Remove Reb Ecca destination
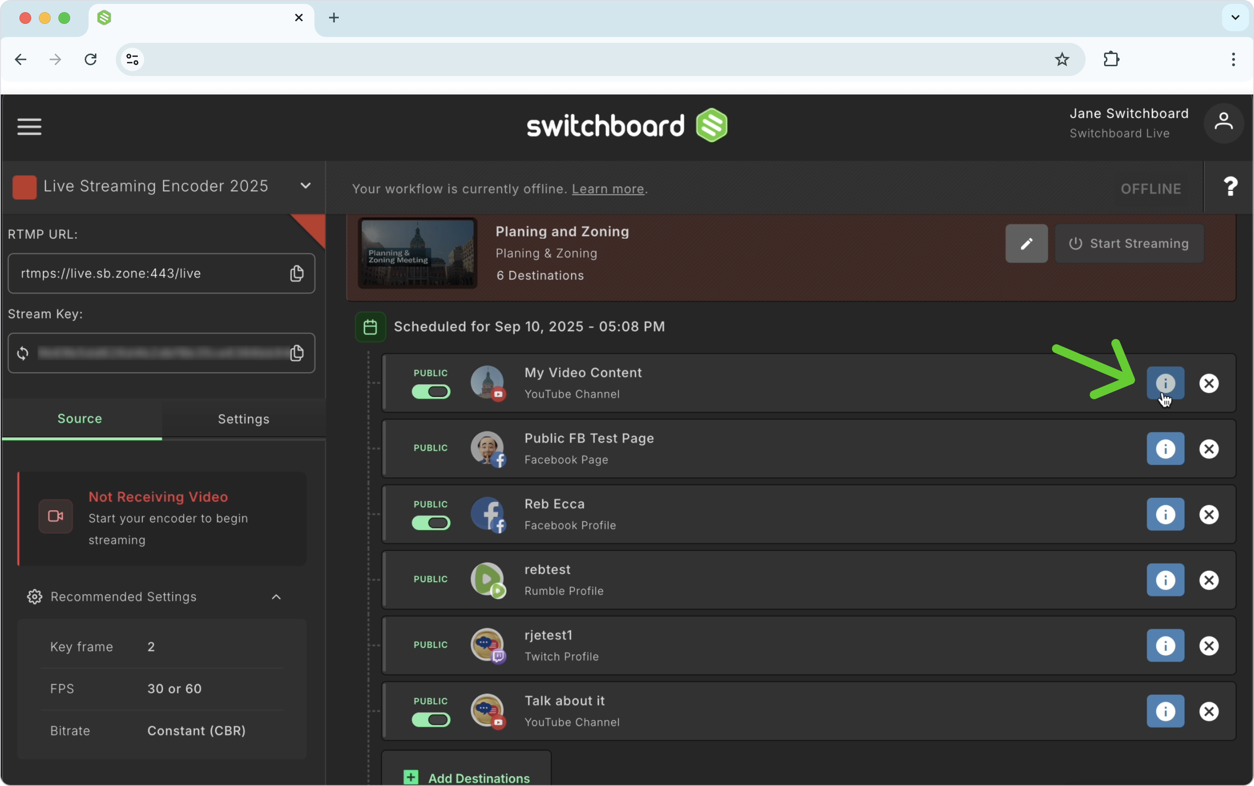Image resolution: width=1254 pixels, height=786 pixels. point(1209,514)
